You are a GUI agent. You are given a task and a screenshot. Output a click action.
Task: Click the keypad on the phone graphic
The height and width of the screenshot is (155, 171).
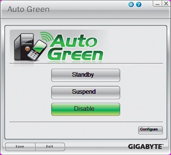[33, 55]
